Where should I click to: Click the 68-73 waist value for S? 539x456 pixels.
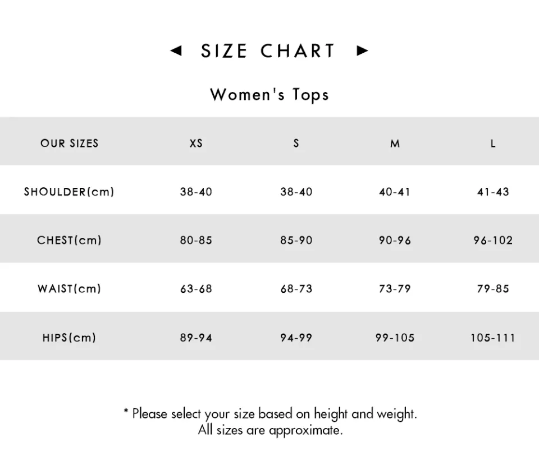point(296,289)
